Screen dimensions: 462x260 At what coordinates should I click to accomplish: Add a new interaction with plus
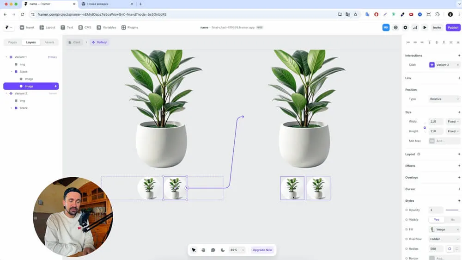click(x=459, y=56)
